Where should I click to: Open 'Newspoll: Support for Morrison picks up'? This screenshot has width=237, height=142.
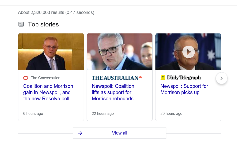[184, 89]
